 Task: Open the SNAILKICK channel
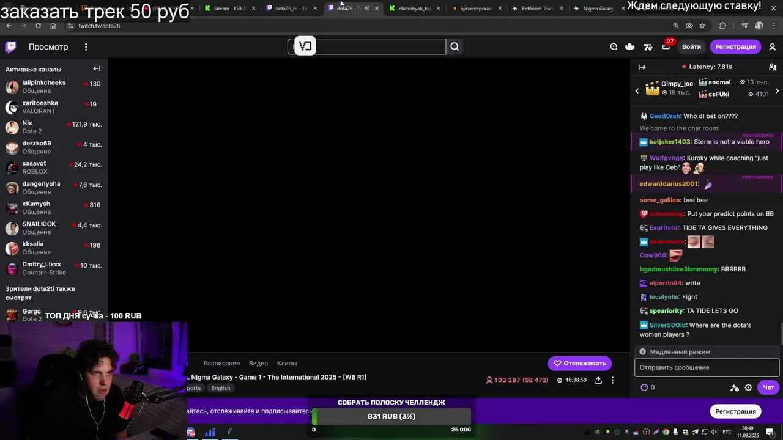[x=54, y=228]
